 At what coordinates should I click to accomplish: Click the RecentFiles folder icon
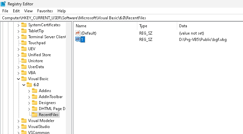pyautogui.click(x=34, y=115)
